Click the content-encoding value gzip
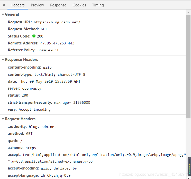Screen dimensions: 191x179 pyautogui.click(x=47, y=68)
